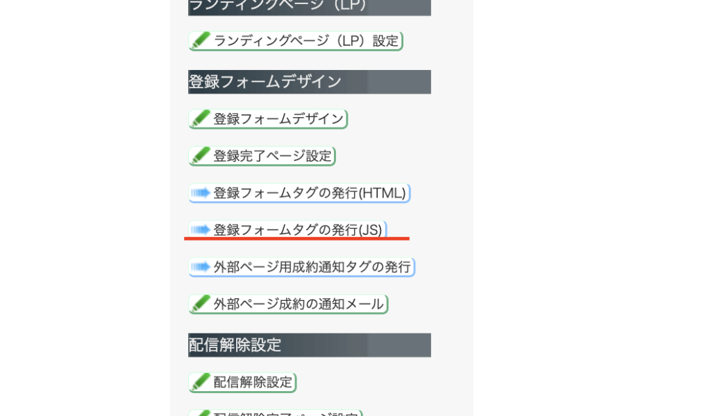This screenshot has width=711, height=416.
Task: Click blue arrow icon beside 外部ページ用成約通知タグの発行
Action: coord(201,267)
